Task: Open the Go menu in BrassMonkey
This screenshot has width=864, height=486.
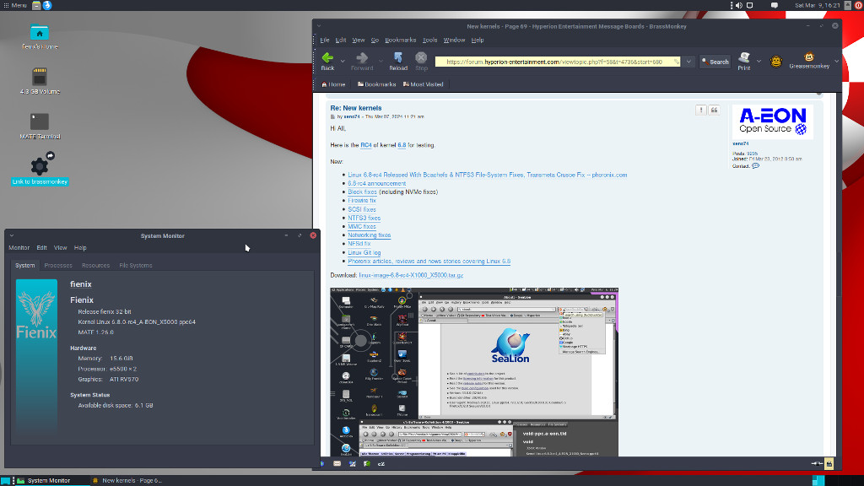Action: 375,40
